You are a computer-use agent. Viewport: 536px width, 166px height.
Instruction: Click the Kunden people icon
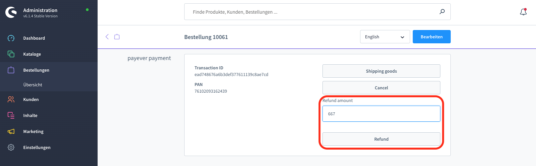click(x=11, y=99)
